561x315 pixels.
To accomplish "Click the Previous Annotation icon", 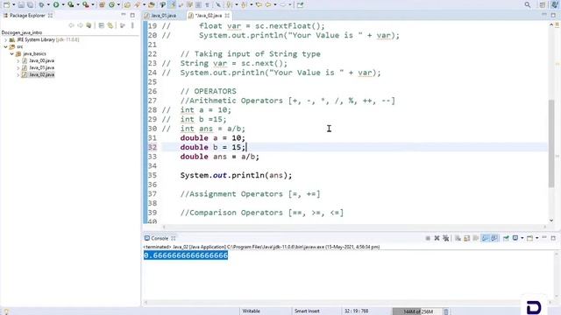I will click(244, 5).
